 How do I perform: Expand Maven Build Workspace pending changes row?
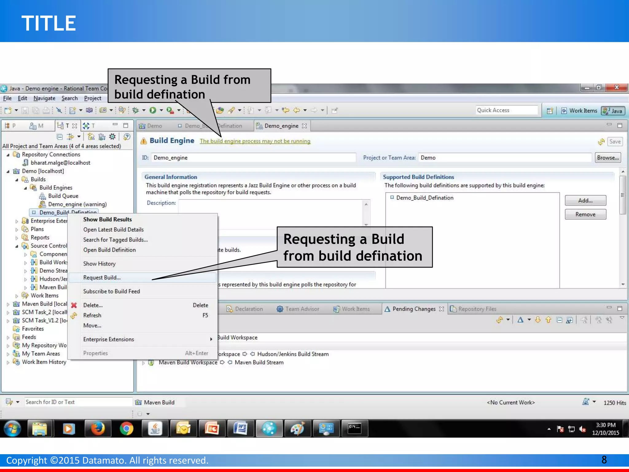coord(143,363)
